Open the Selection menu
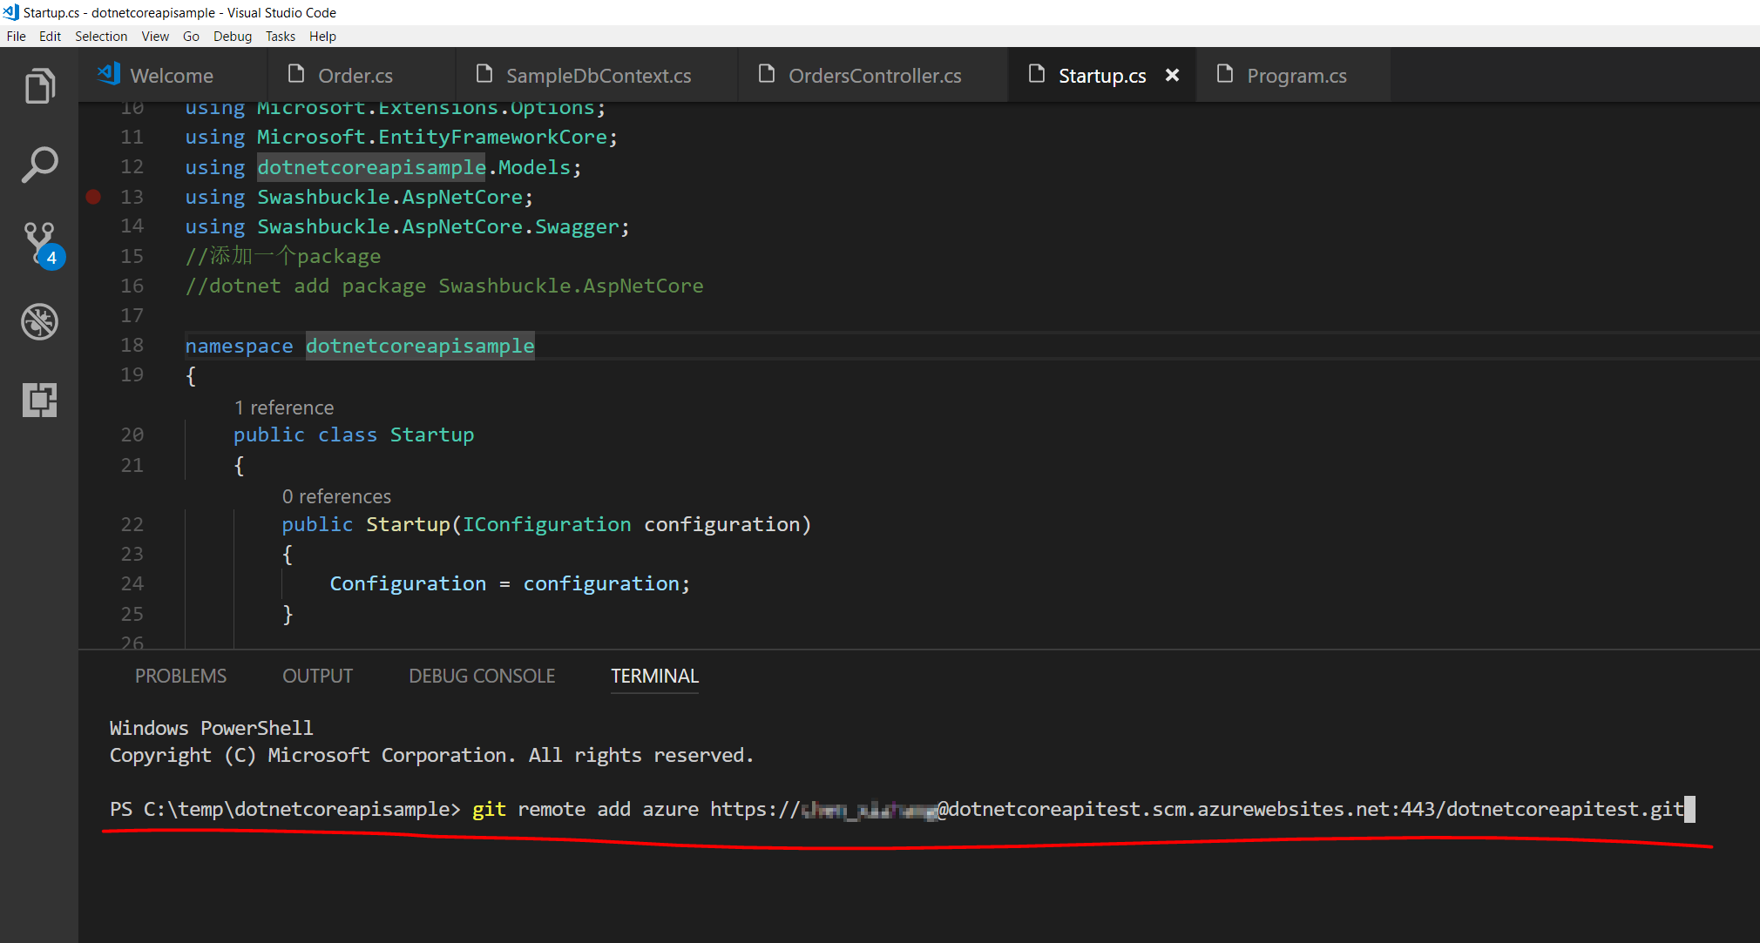 pyautogui.click(x=101, y=37)
